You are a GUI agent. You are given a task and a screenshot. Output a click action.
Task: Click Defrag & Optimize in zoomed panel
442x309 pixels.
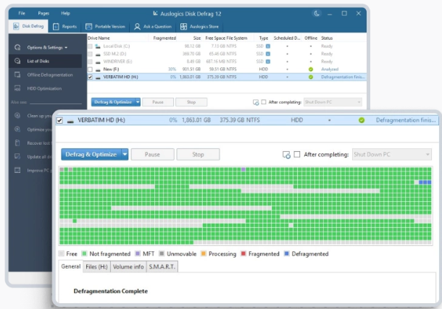pos(91,155)
